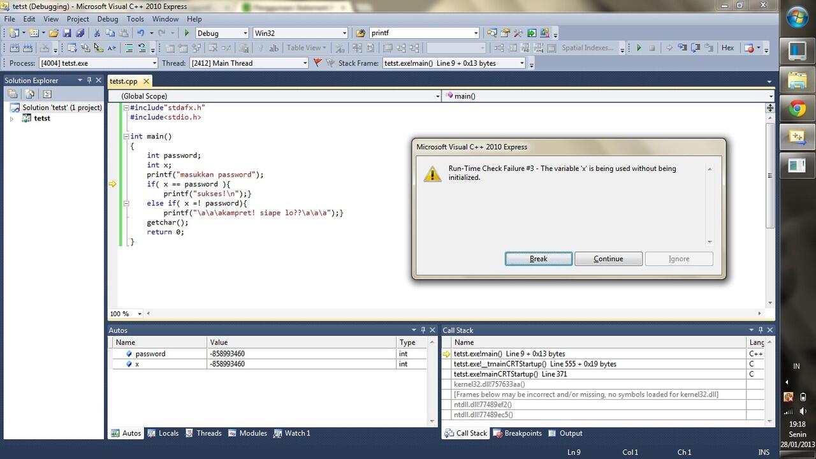Open the Process dropdown showing tetst.exe
The image size is (816, 459).
click(x=154, y=63)
